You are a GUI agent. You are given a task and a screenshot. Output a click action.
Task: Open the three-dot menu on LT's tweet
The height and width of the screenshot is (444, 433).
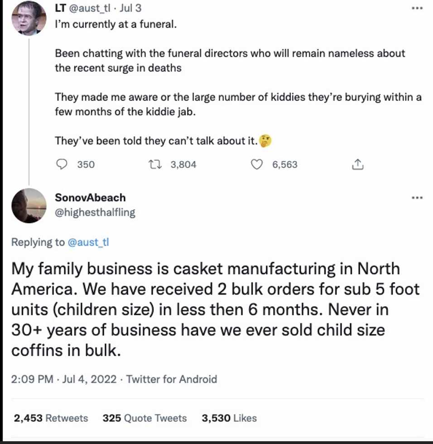pyautogui.click(x=416, y=8)
